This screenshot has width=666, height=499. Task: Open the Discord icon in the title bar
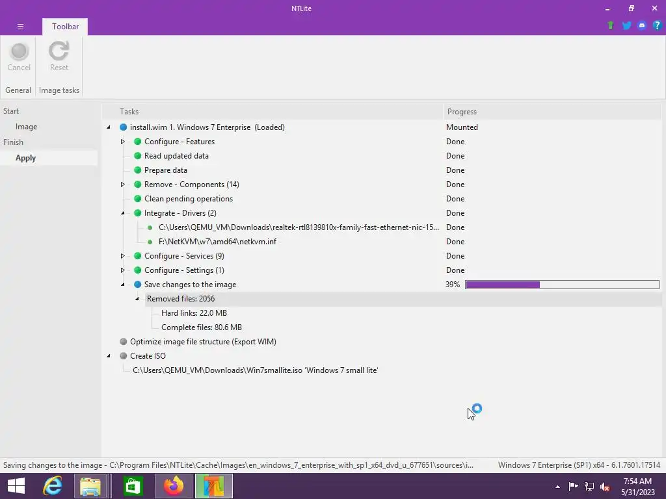pos(642,25)
